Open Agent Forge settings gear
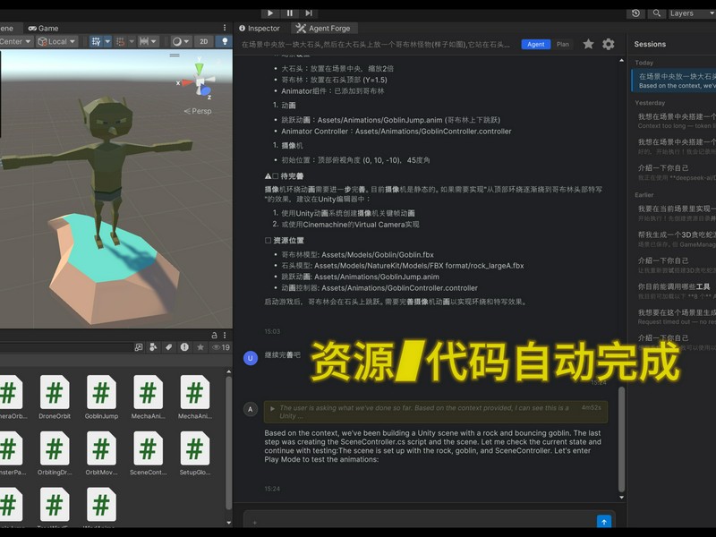Image resolution: width=716 pixels, height=537 pixels. coord(609,44)
